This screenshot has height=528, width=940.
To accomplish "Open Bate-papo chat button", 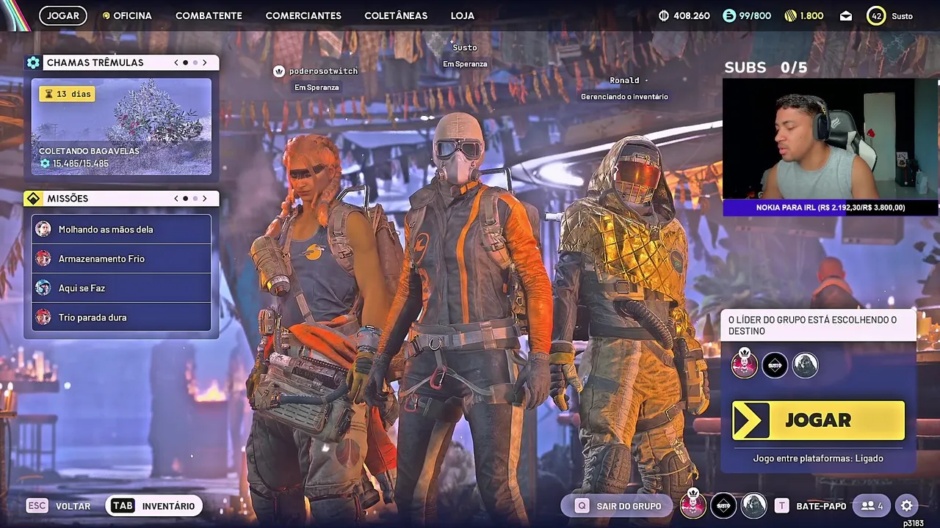I will click(811, 506).
